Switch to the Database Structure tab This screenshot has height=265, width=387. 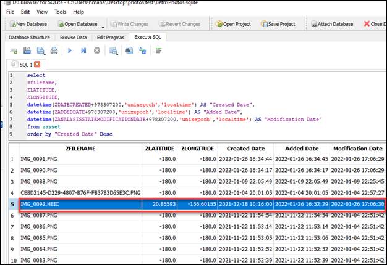click(29, 38)
